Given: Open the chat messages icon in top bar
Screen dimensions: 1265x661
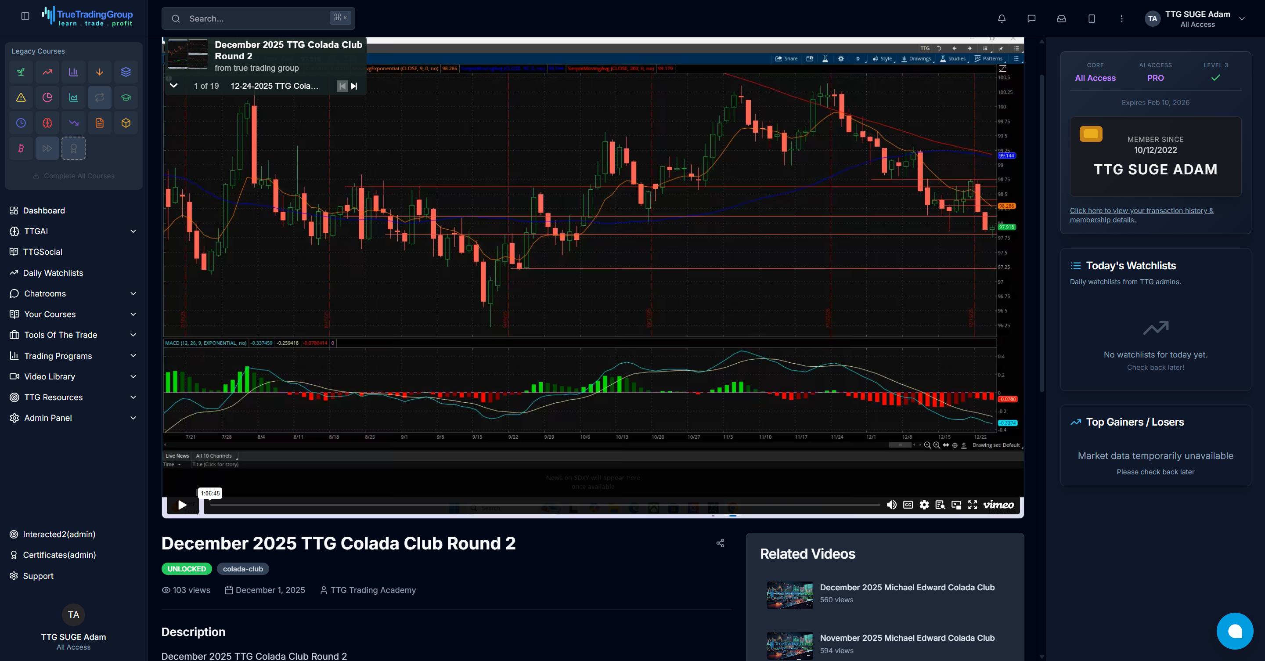Looking at the screenshot, I should pyautogui.click(x=1031, y=18).
